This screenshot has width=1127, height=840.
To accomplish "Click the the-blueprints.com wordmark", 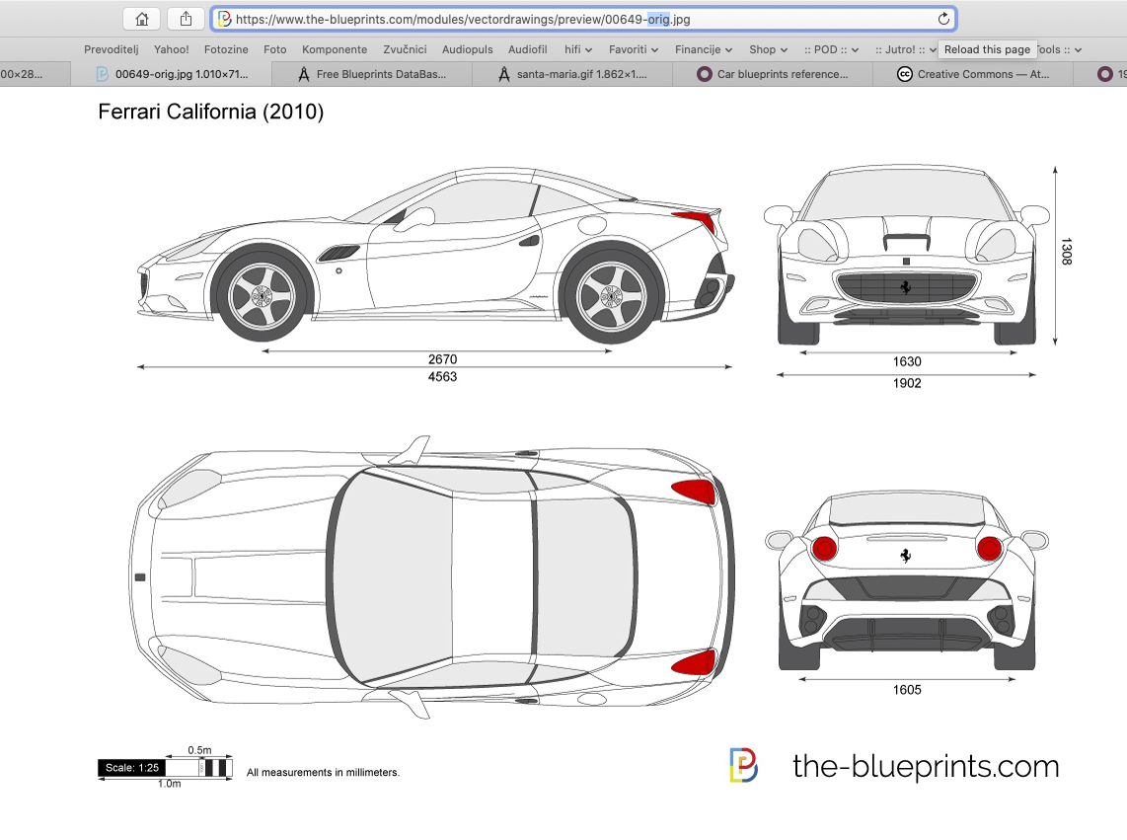I will 926,767.
